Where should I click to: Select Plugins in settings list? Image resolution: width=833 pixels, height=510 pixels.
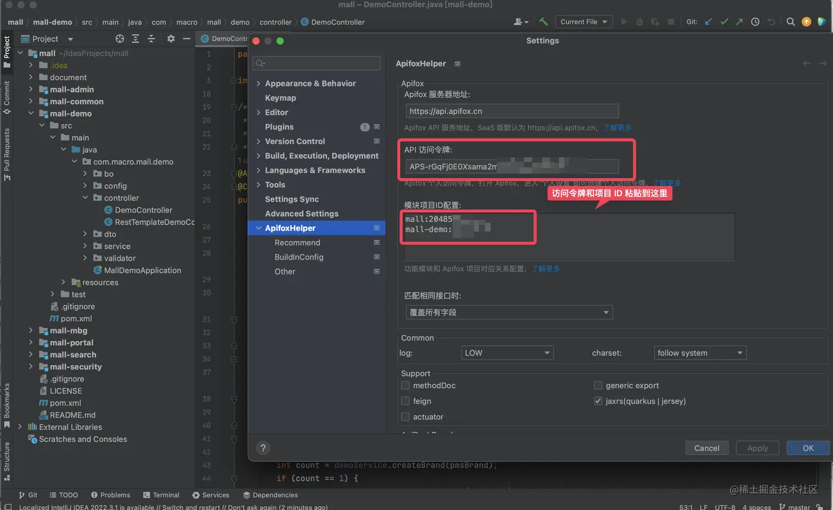(x=279, y=127)
